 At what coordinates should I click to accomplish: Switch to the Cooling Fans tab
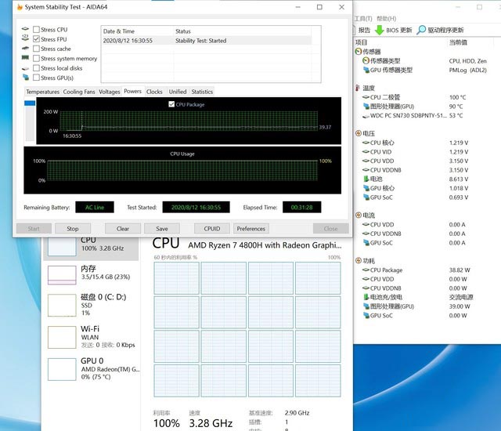coord(79,92)
